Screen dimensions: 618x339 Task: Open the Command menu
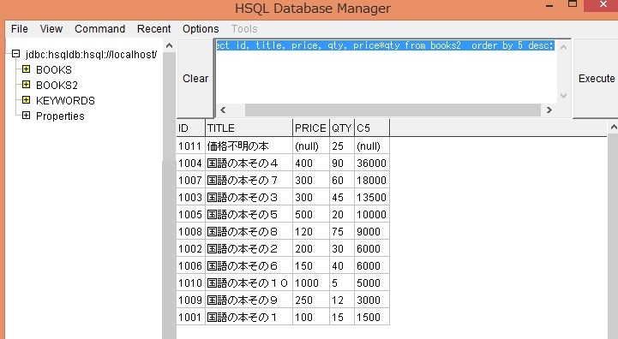(99, 29)
